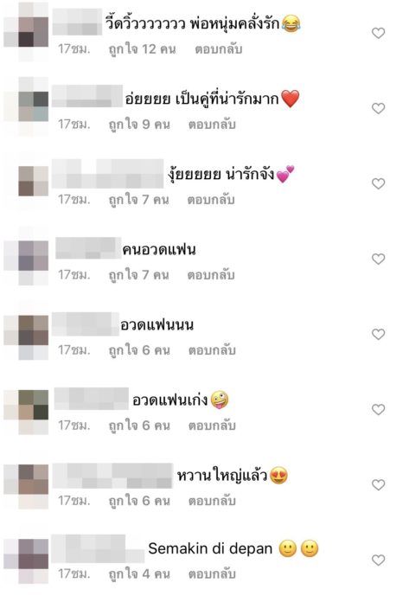
Task: Tap heart beside 'Semakin di depan' comment
Action: coord(379,560)
